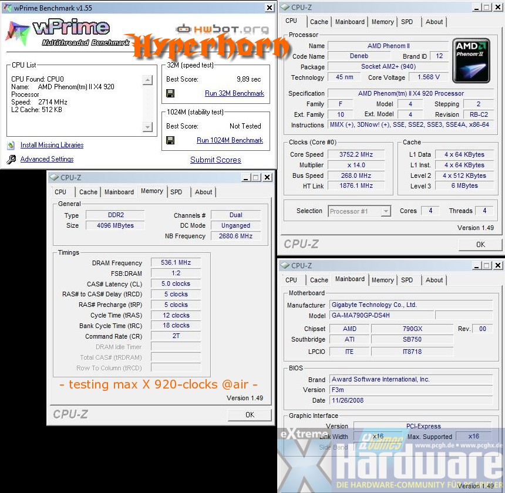Switch to Memory tab in the processor CPU-Z window

point(383,22)
